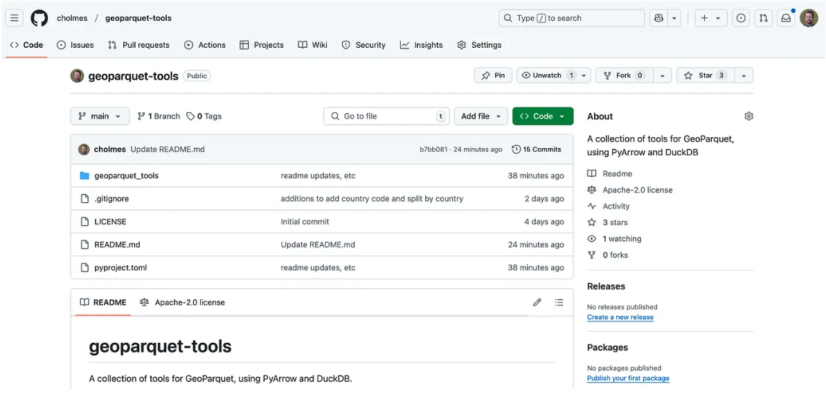Click the pull requests icon in header
The height and width of the screenshot is (403, 826).
pyautogui.click(x=763, y=18)
